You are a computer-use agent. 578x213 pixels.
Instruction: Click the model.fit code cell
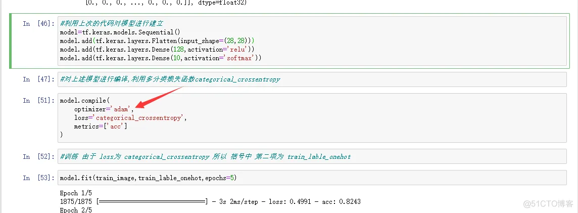(x=312, y=178)
